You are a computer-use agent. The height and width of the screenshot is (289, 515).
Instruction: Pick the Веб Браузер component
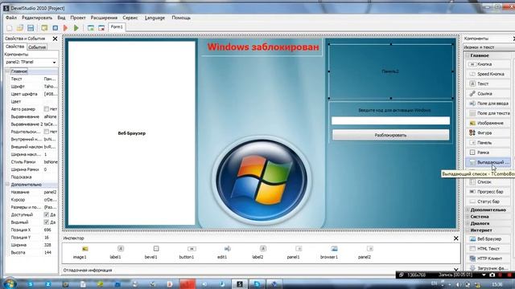point(488,239)
